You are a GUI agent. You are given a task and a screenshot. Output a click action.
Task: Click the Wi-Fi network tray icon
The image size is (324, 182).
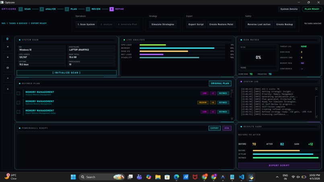point(293,177)
